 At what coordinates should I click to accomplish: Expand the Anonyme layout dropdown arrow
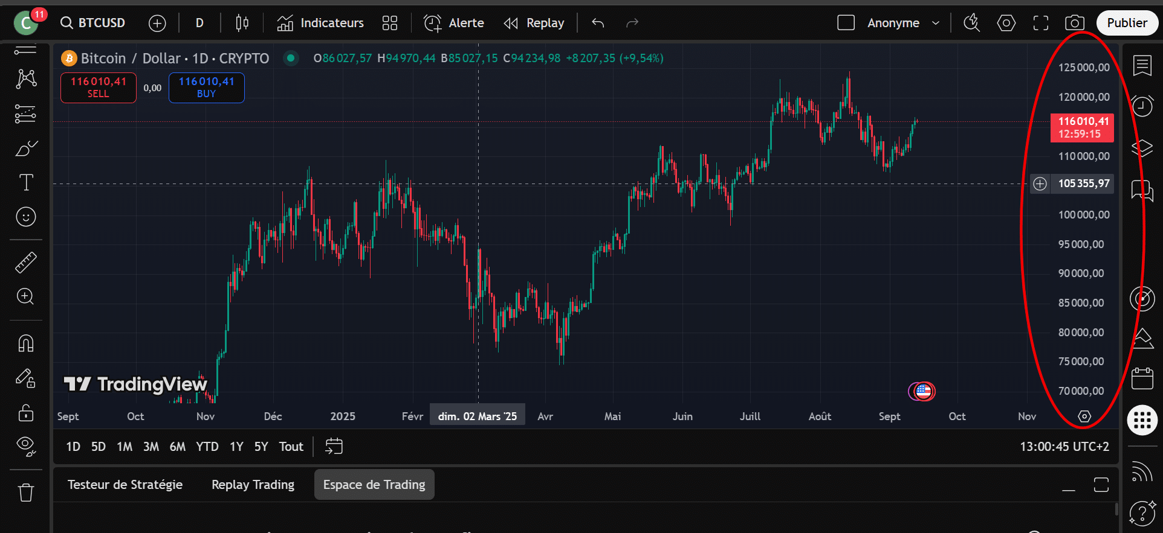(x=936, y=23)
